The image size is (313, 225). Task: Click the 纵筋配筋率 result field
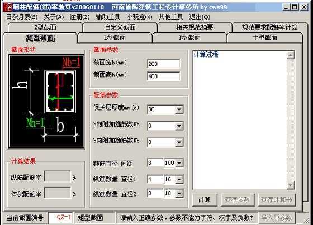tap(58, 176)
